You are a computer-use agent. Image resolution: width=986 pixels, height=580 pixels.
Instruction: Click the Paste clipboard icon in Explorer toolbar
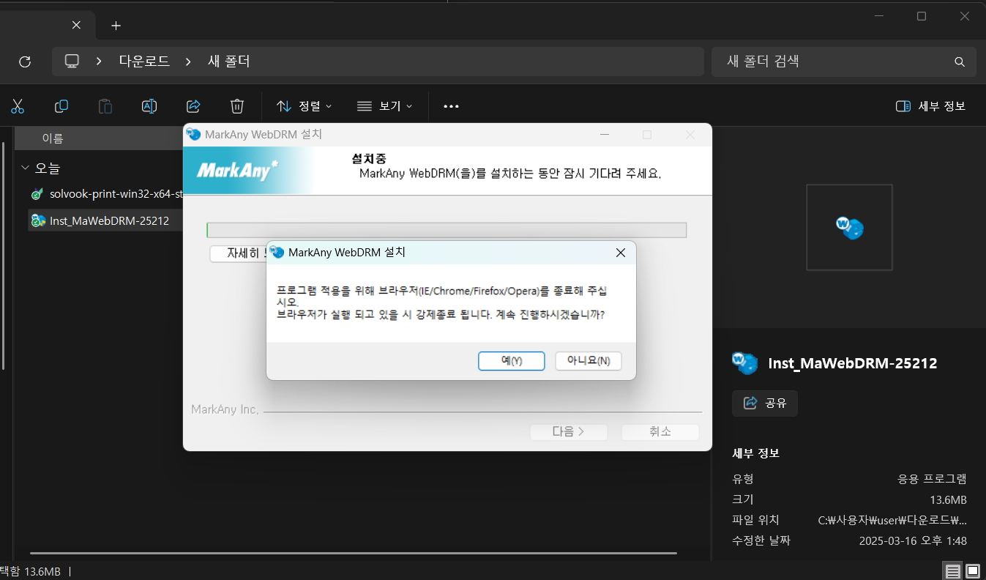[105, 106]
